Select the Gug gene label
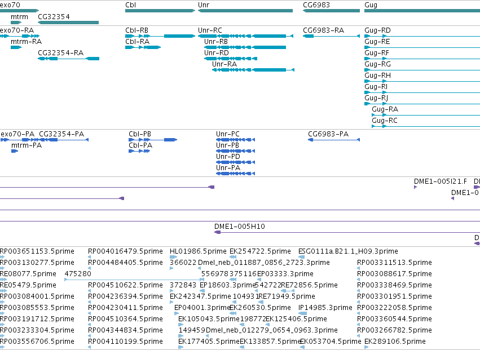Image resolution: width=480 pixels, height=350 pixels. pos(371,5)
